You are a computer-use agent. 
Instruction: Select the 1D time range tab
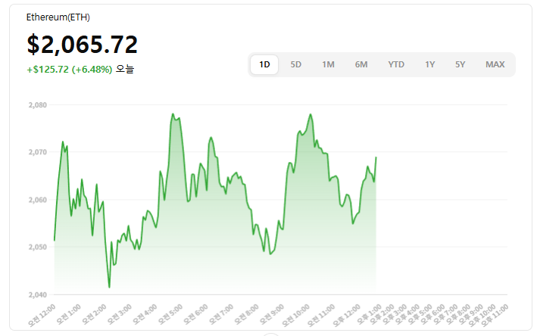click(264, 64)
